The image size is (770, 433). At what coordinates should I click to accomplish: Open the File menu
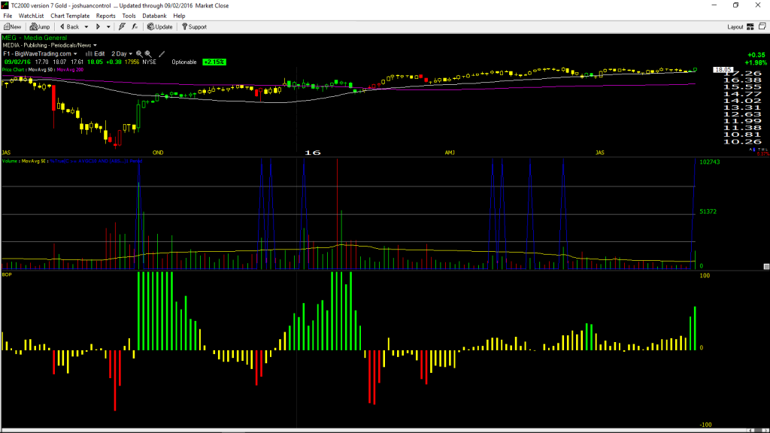[8, 16]
